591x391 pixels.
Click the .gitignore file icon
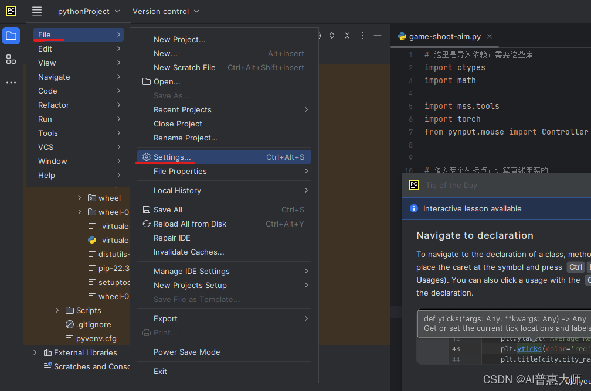[x=70, y=324]
